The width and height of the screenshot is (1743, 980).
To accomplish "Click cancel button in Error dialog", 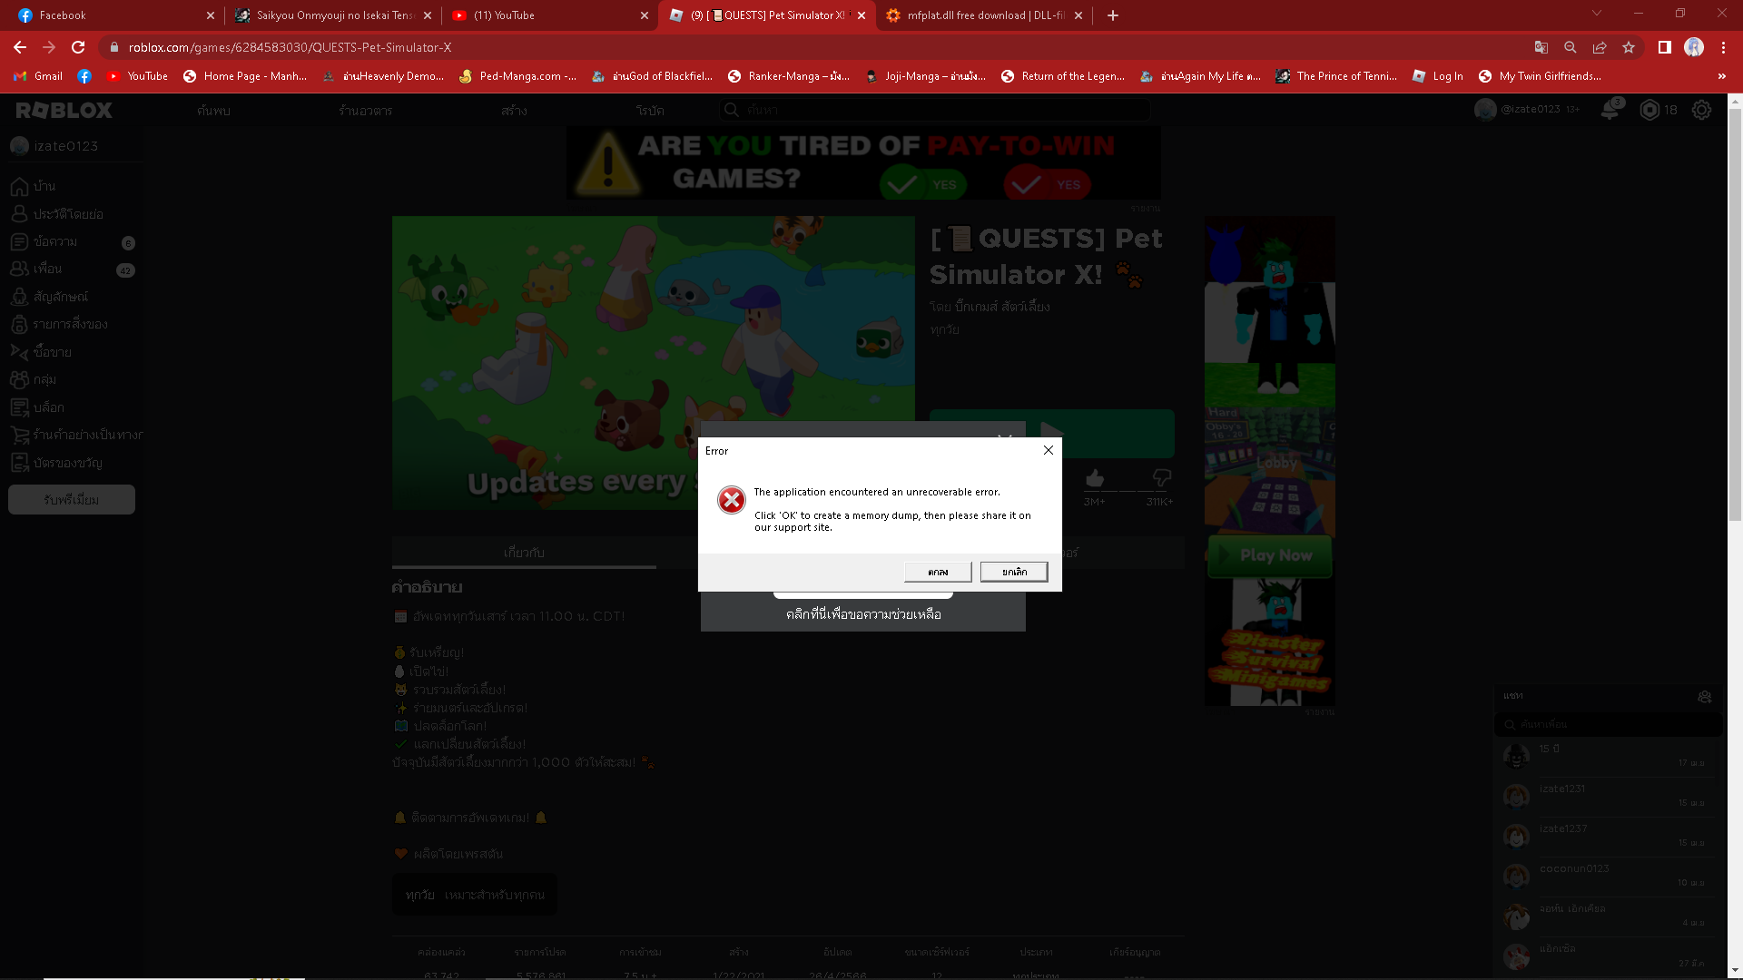I will 1014,572.
